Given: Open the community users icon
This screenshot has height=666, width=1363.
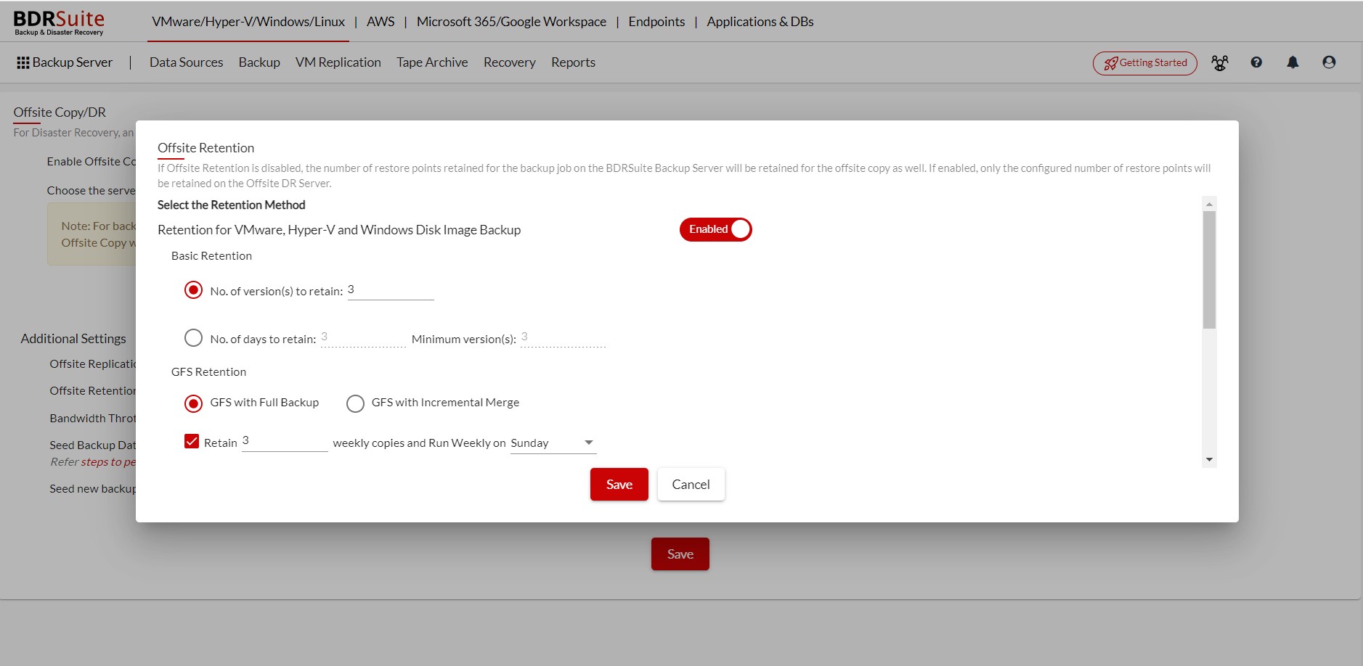Looking at the screenshot, I should [1220, 63].
